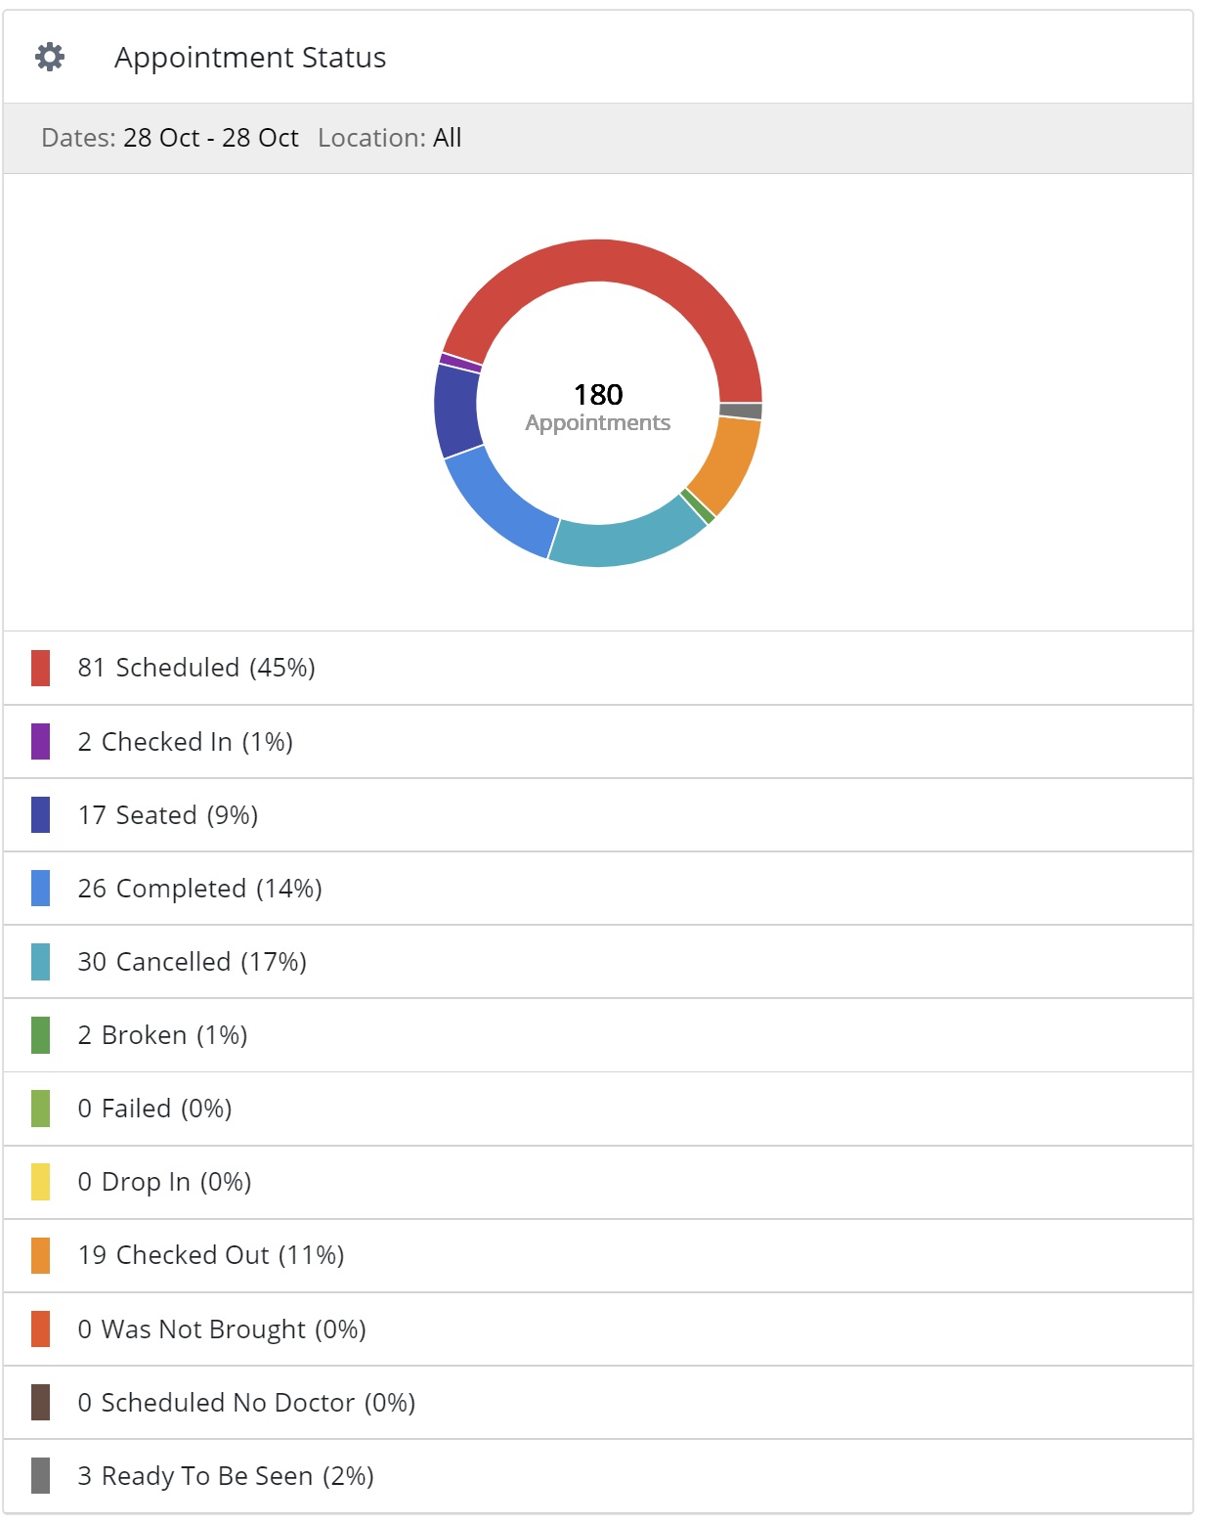Screen dimensions: 1206x1524
Task: Click the Drop In yellow legend marker
Action: 40,1182
